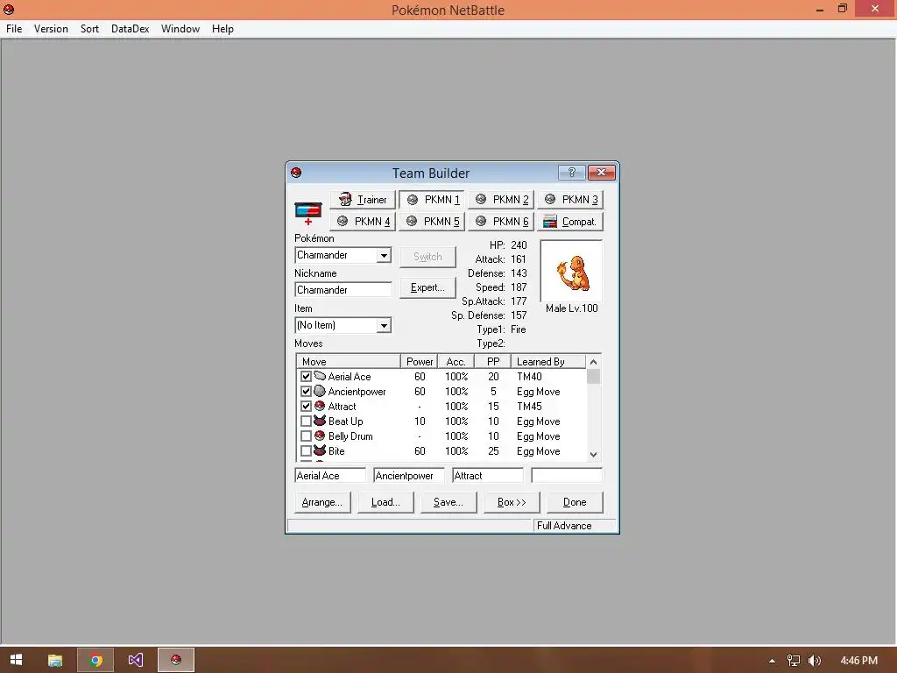Open the Version menu
897x673 pixels.
pyautogui.click(x=51, y=29)
